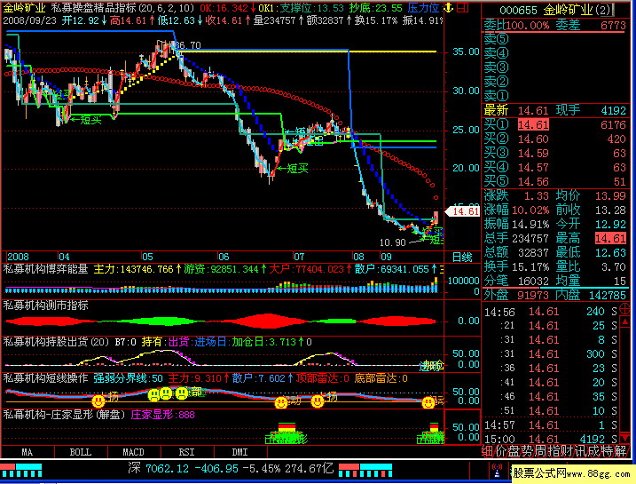Click the (2) indicator next to stock name

[x=603, y=10]
